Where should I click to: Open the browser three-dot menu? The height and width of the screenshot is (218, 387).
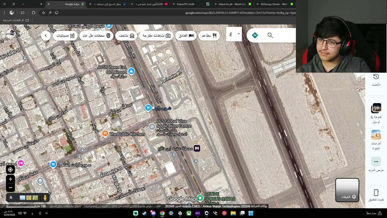[x=4, y=13]
